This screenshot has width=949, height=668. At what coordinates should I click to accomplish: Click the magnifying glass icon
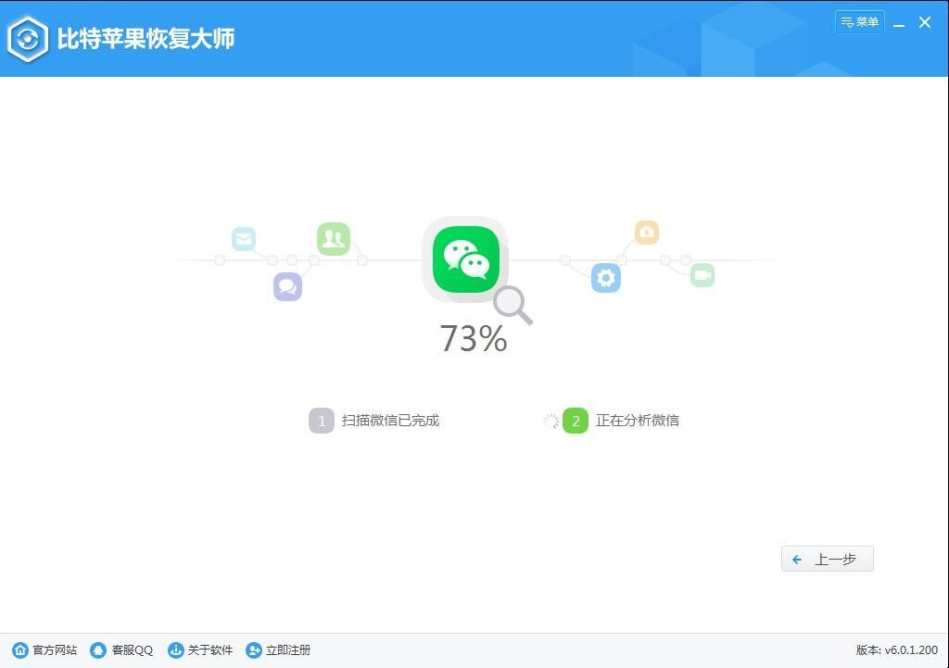point(513,306)
